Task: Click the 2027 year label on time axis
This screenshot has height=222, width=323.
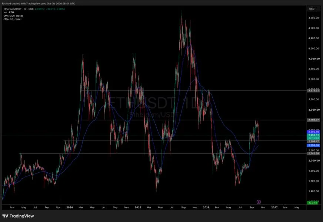Action: coord(274,208)
